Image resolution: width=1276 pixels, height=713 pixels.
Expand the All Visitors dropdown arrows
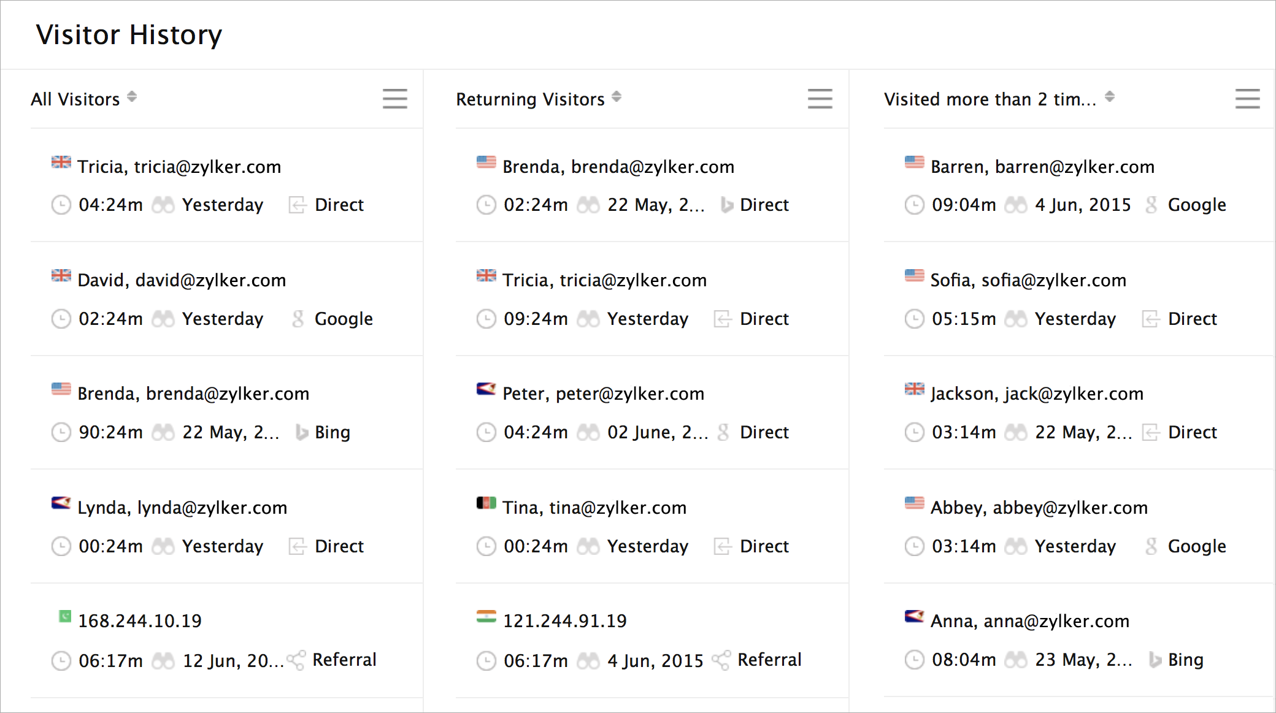coord(132,97)
